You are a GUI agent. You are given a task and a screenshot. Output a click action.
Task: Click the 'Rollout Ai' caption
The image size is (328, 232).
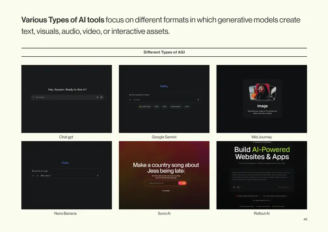tap(262, 213)
